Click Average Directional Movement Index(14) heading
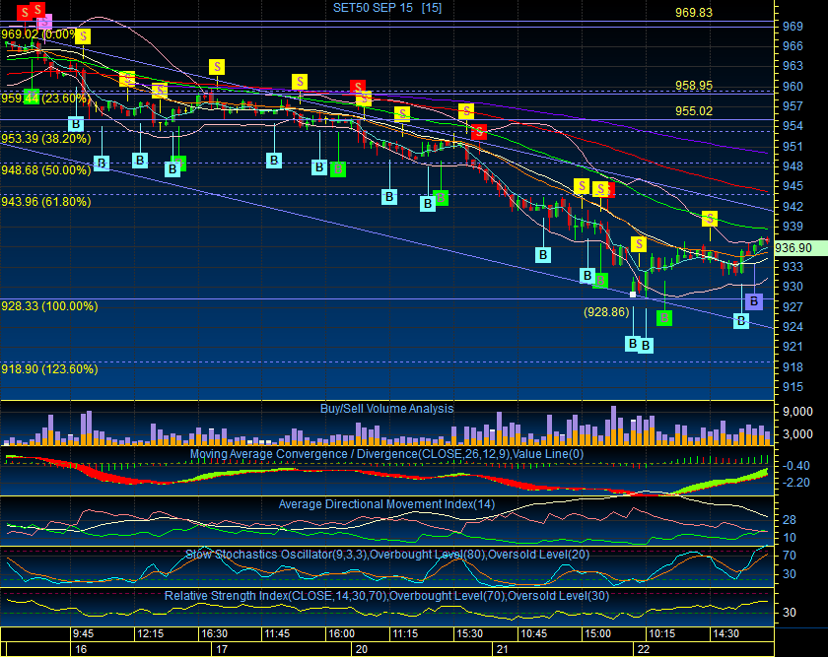The width and height of the screenshot is (828, 657). (386, 504)
